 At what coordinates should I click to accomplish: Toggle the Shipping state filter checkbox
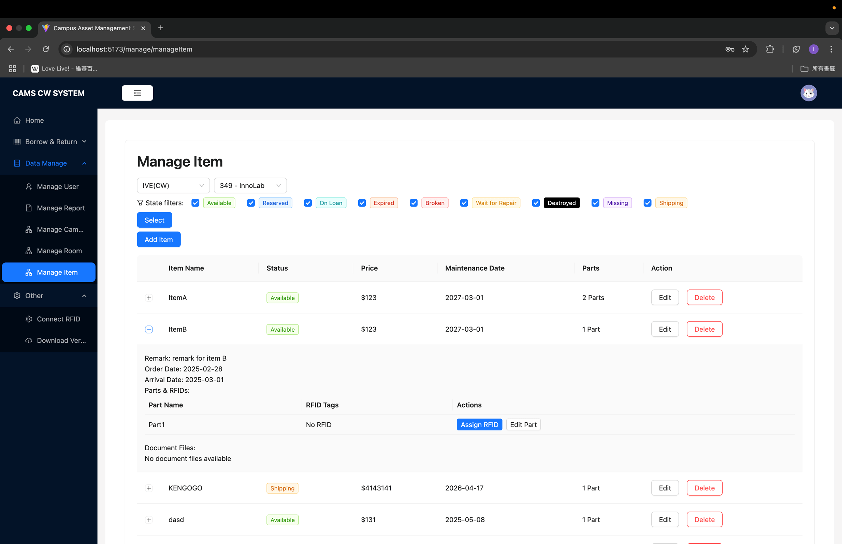[647, 203]
